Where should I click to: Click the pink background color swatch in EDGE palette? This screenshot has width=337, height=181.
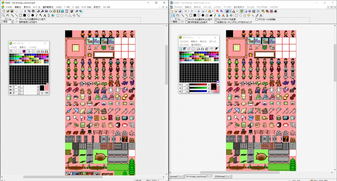[47, 88]
